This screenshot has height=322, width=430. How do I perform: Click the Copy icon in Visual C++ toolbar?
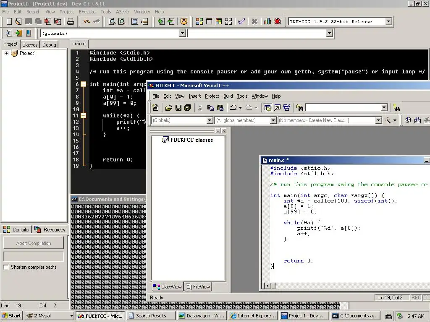click(x=210, y=108)
